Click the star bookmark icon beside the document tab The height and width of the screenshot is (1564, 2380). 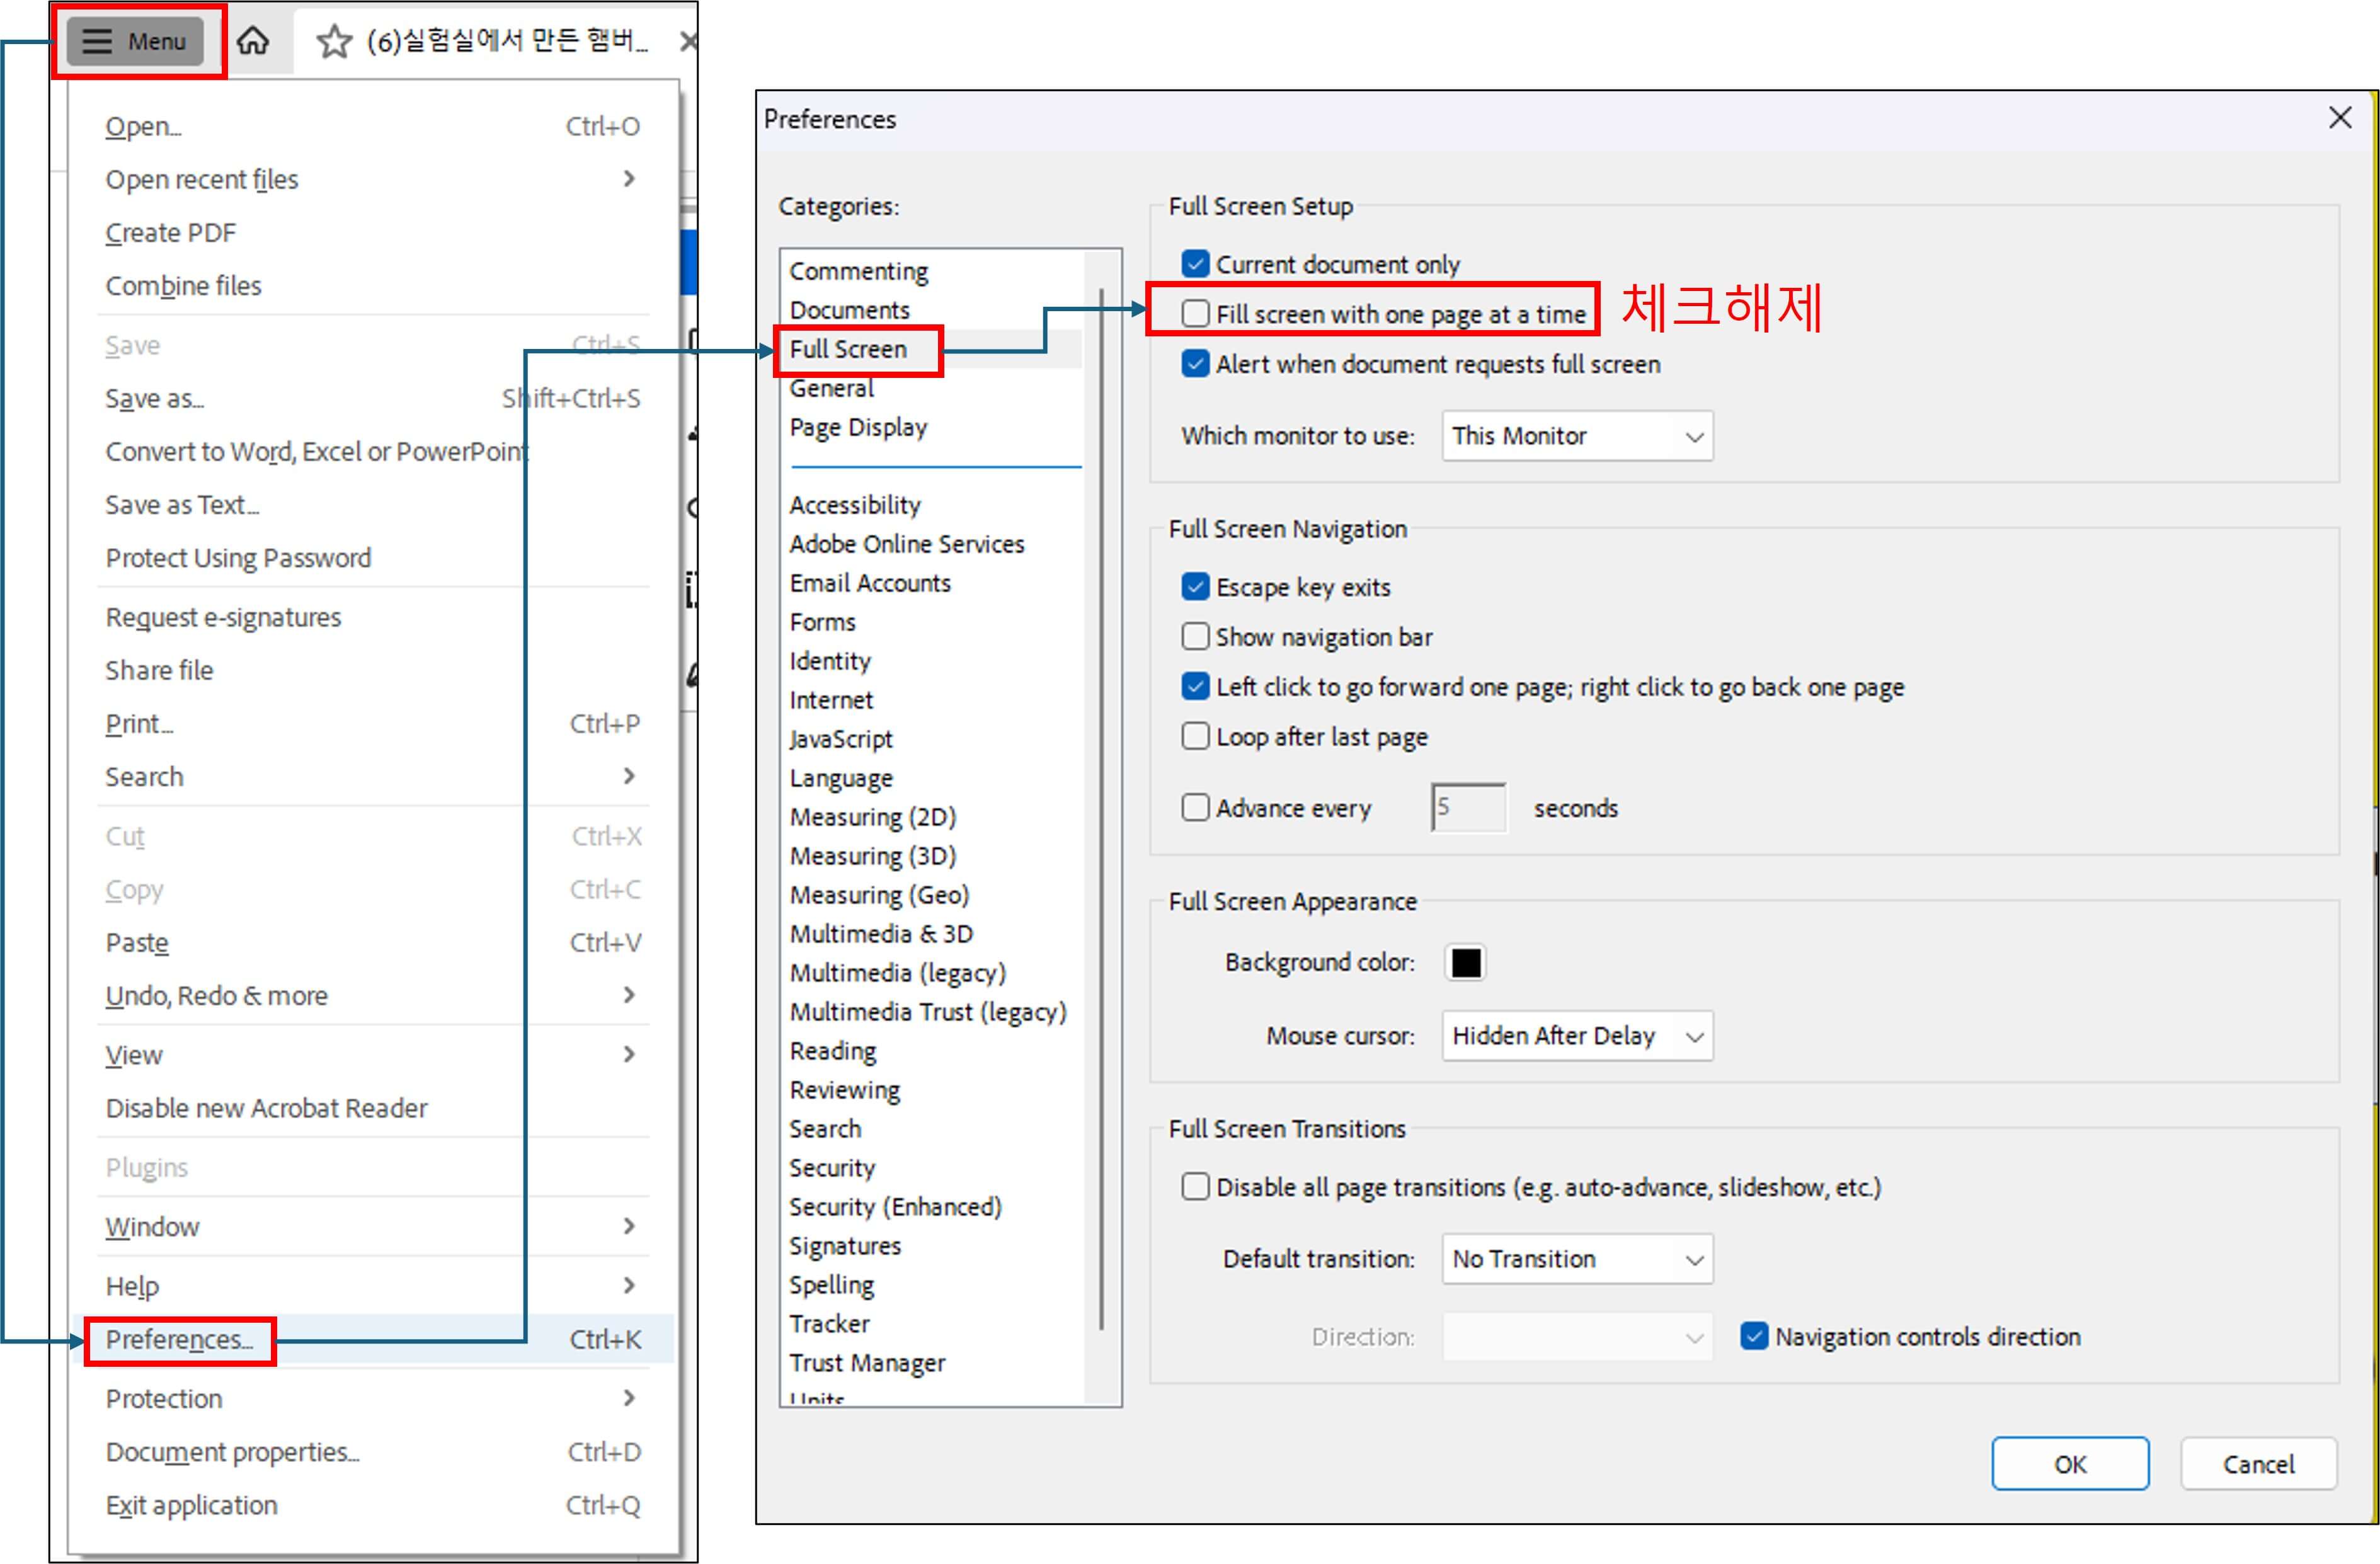point(334,41)
